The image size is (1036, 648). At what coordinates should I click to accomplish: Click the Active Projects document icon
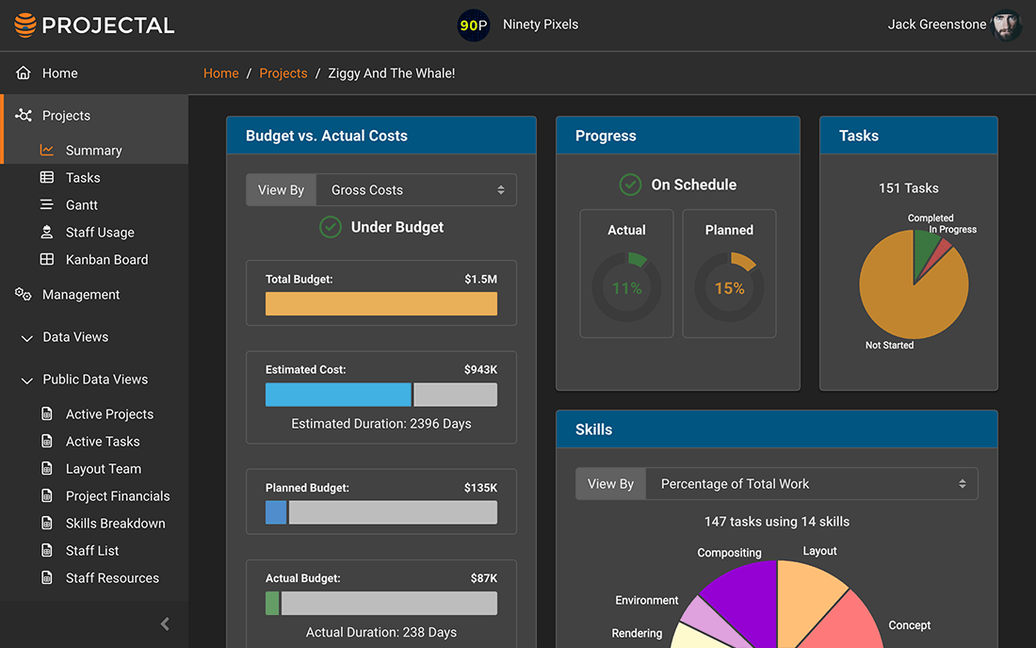(46, 413)
